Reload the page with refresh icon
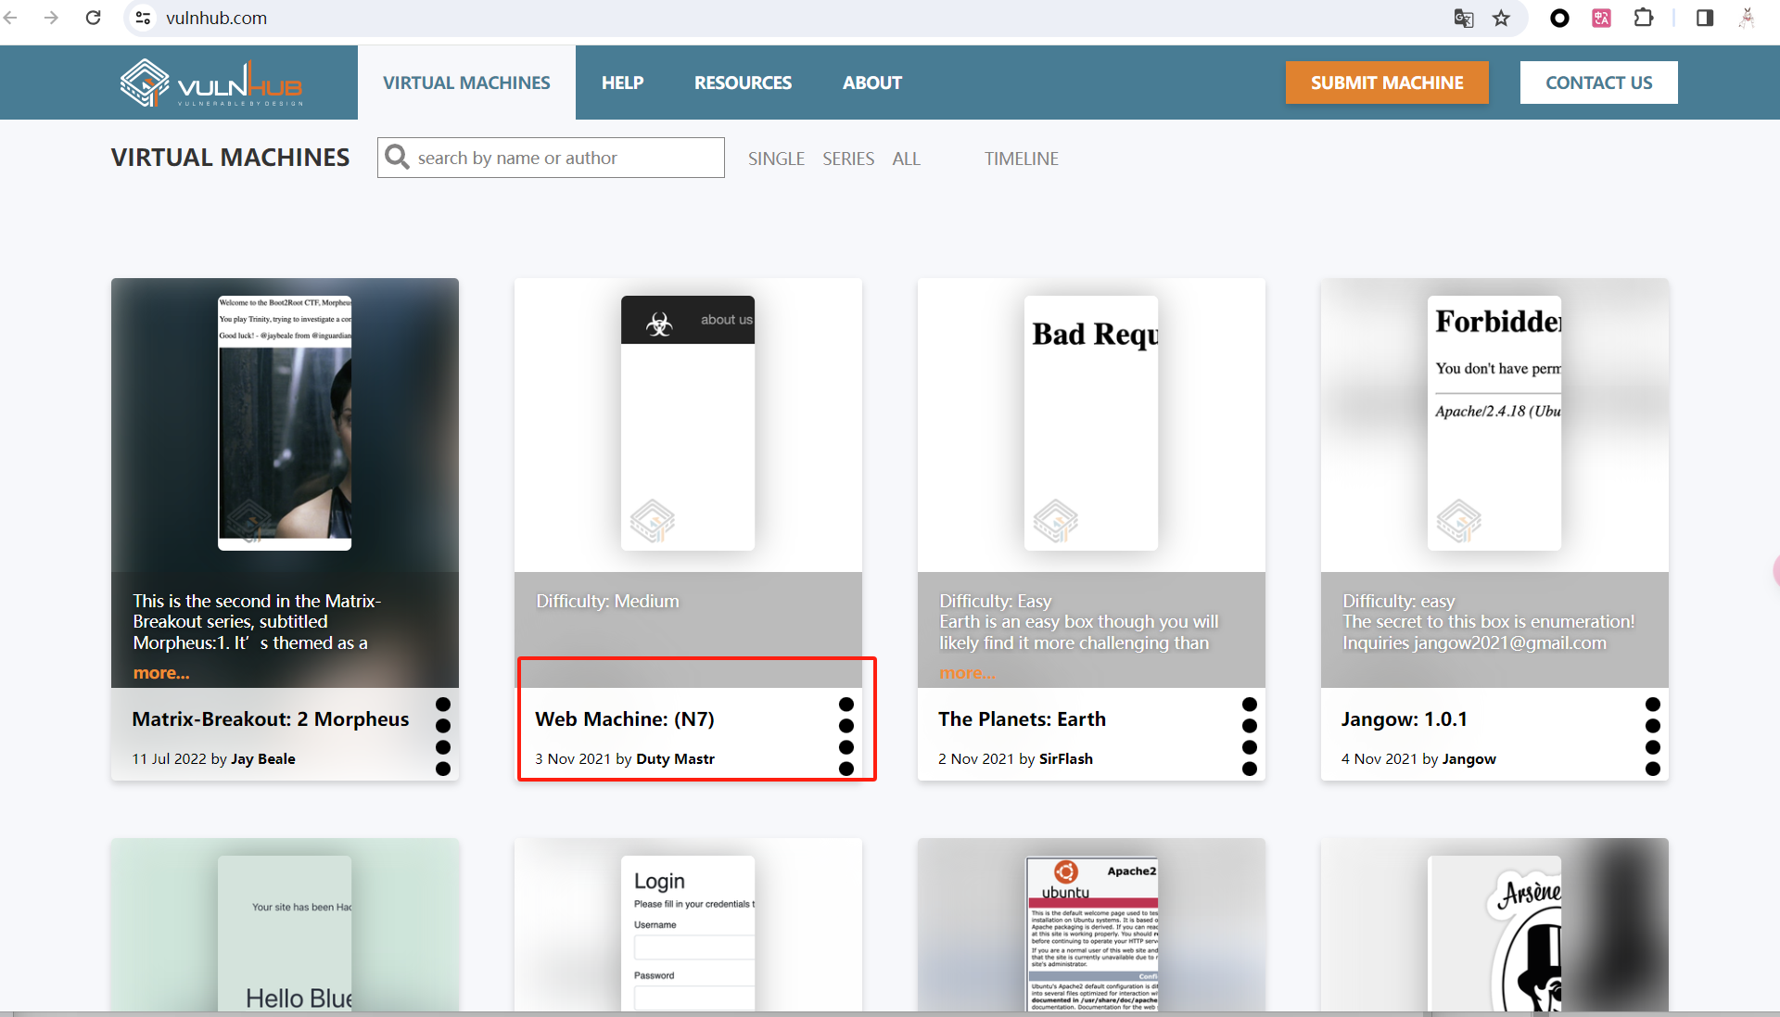 (x=93, y=18)
